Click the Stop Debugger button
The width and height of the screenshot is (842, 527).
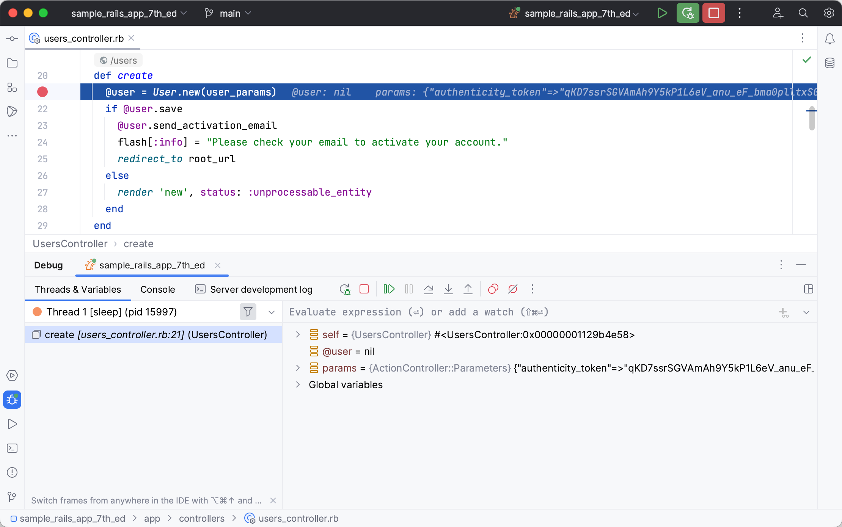coord(364,290)
